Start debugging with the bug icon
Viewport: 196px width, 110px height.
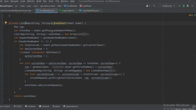pyautogui.click(x=184, y=6)
